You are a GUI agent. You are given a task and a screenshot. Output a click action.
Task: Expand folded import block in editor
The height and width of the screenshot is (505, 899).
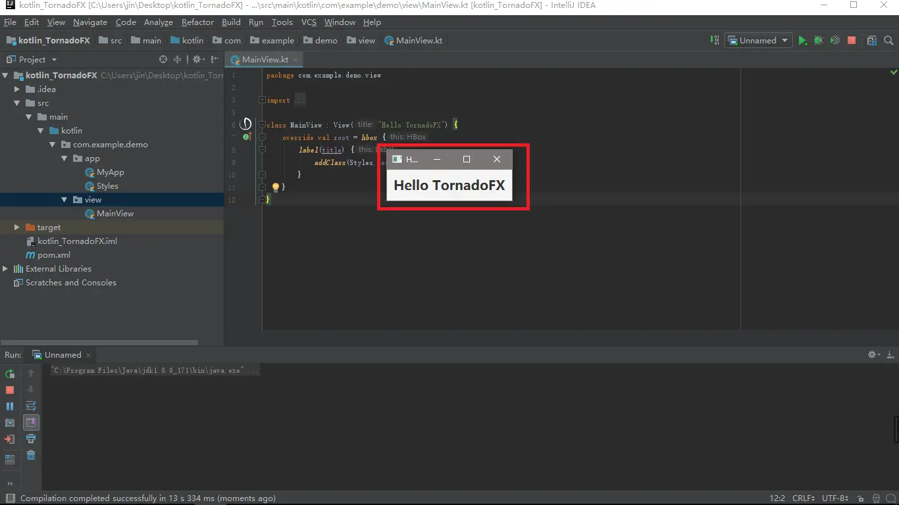pyautogui.click(x=262, y=100)
